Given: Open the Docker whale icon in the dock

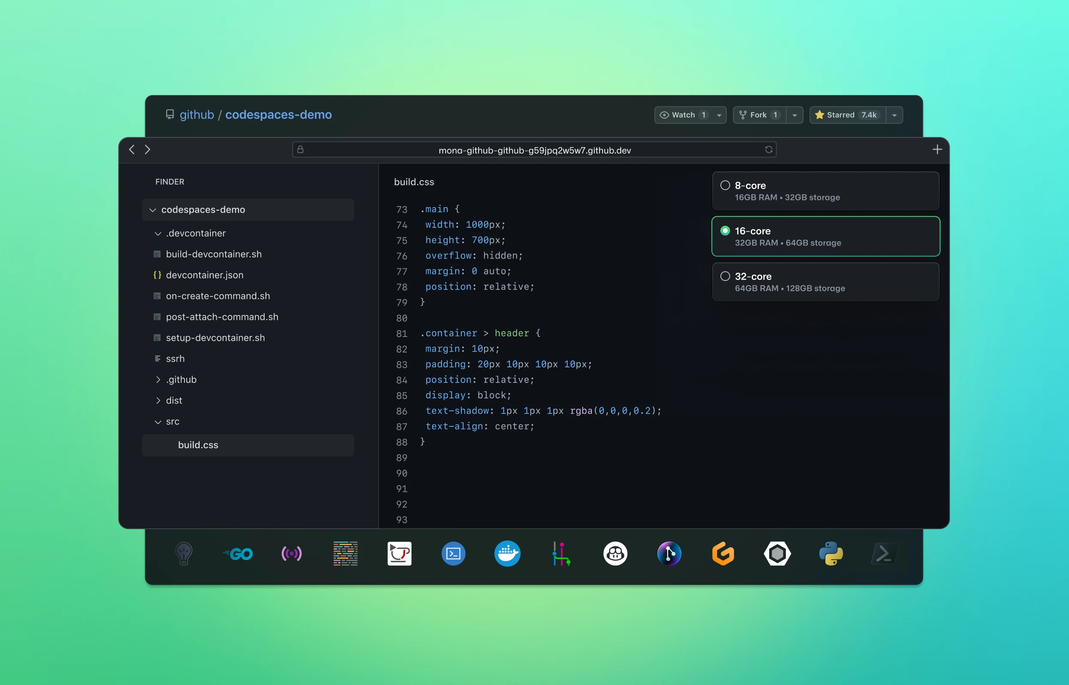Looking at the screenshot, I should 507,554.
